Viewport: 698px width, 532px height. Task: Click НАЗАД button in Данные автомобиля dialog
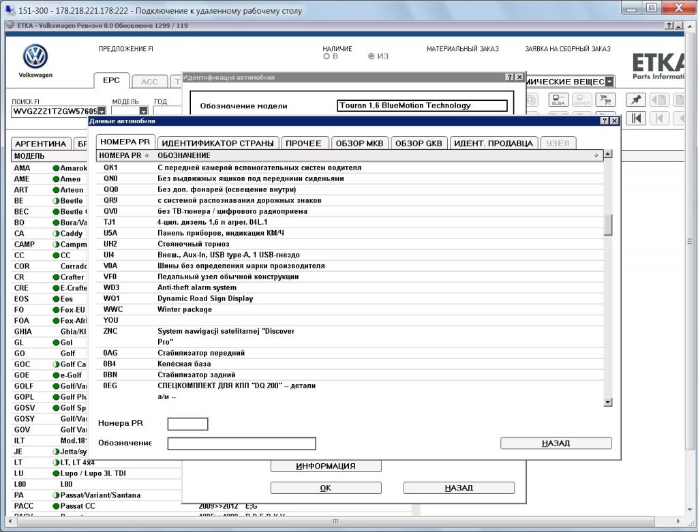(x=556, y=443)
